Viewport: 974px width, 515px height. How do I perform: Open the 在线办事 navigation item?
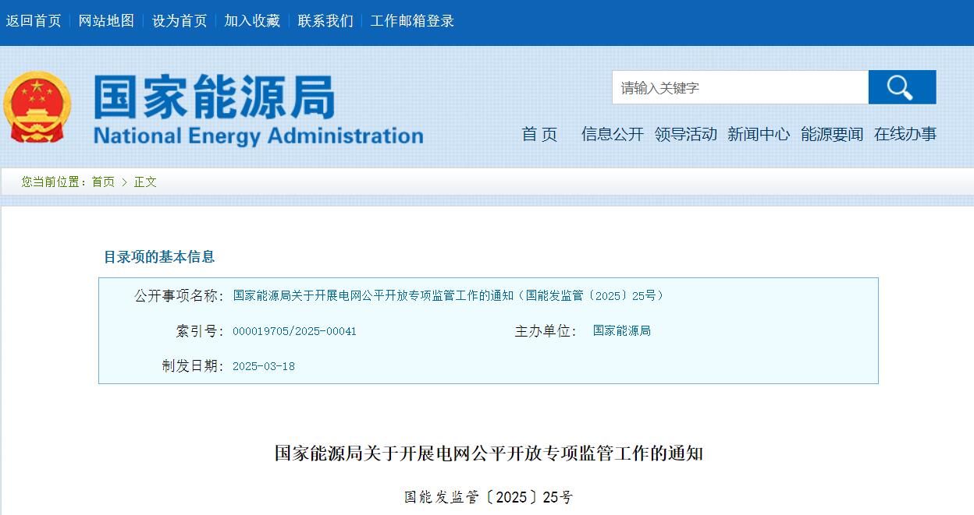[905, 134]
